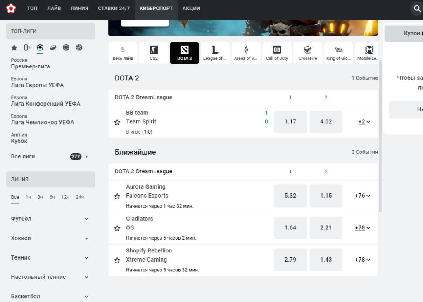Expand +2 markets for BB team match

(364, 122)
